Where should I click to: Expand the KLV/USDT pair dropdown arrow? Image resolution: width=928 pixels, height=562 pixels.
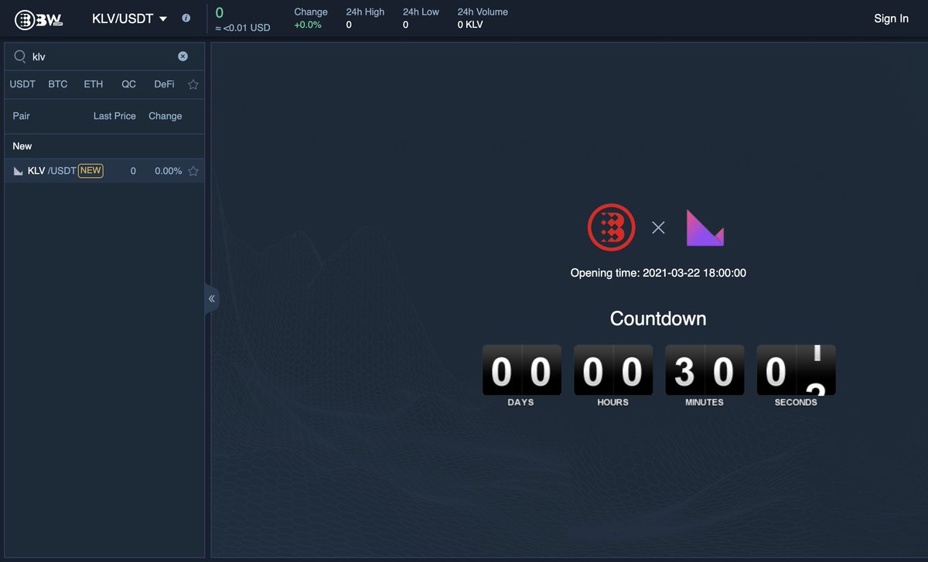(x=162, y=19)
